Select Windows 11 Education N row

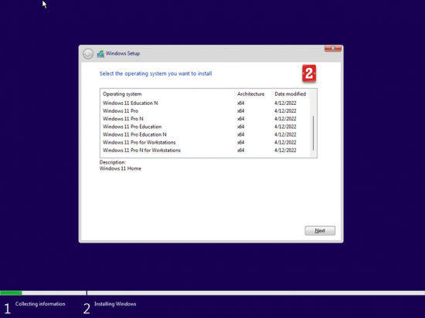coord(205,103)
